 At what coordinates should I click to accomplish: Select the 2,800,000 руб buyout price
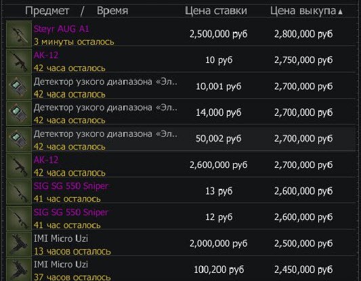click(303, 34)
